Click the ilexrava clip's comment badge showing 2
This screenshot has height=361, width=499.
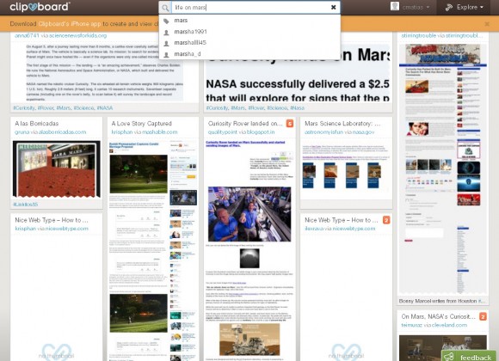point(386,220)
